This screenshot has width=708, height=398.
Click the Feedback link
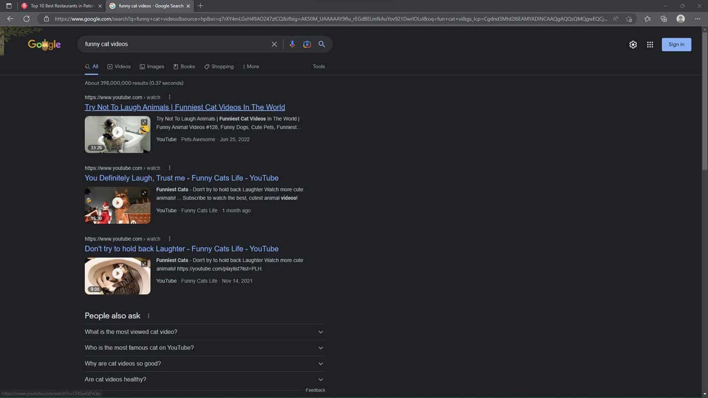pyautogui.click(x=316, y=390)
